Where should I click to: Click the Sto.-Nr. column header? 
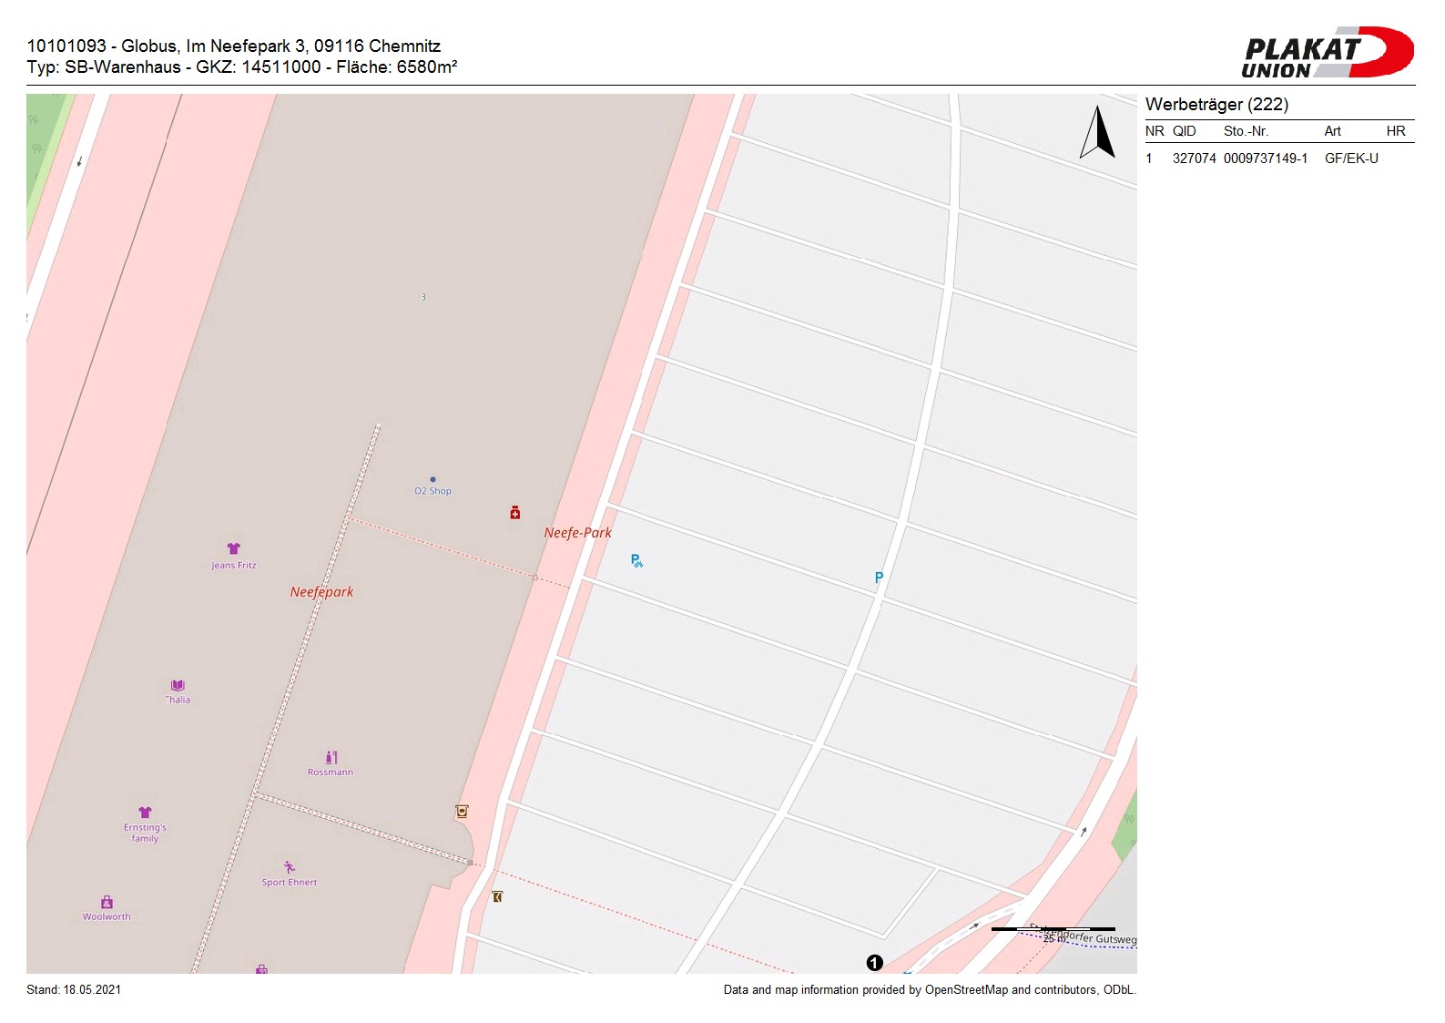coord(1246,131)
